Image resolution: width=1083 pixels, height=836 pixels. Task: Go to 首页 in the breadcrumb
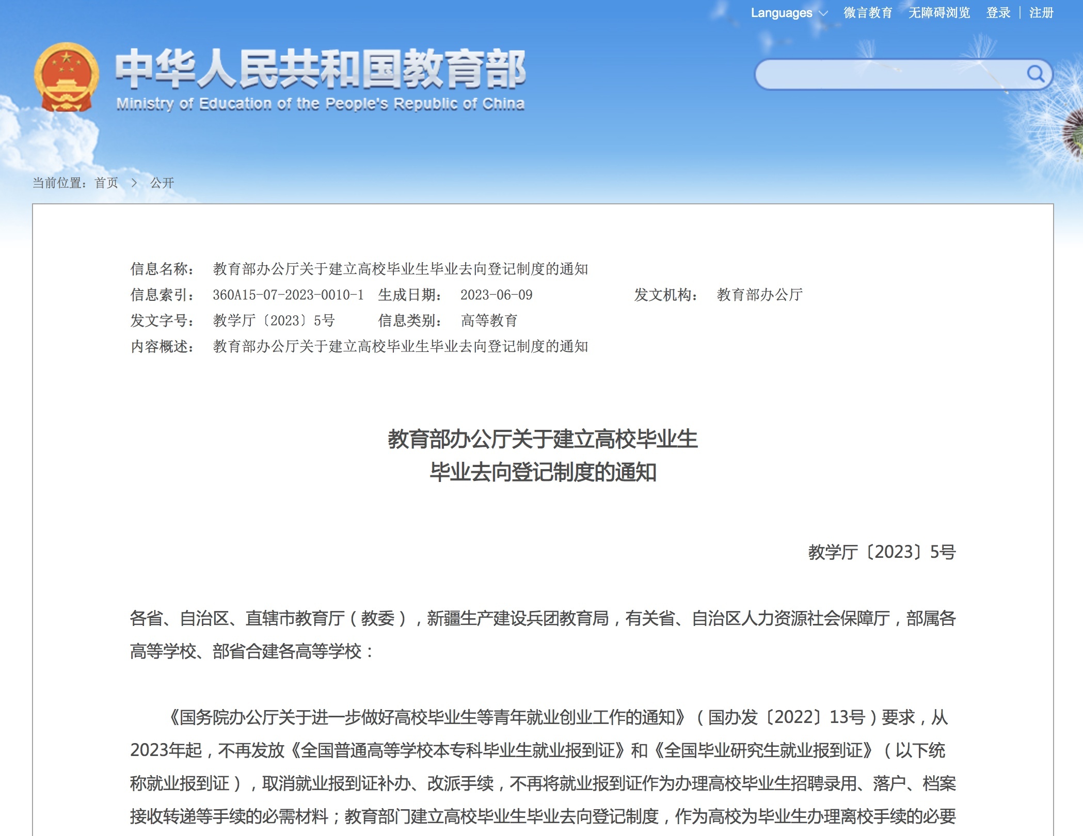coord(106,183)
